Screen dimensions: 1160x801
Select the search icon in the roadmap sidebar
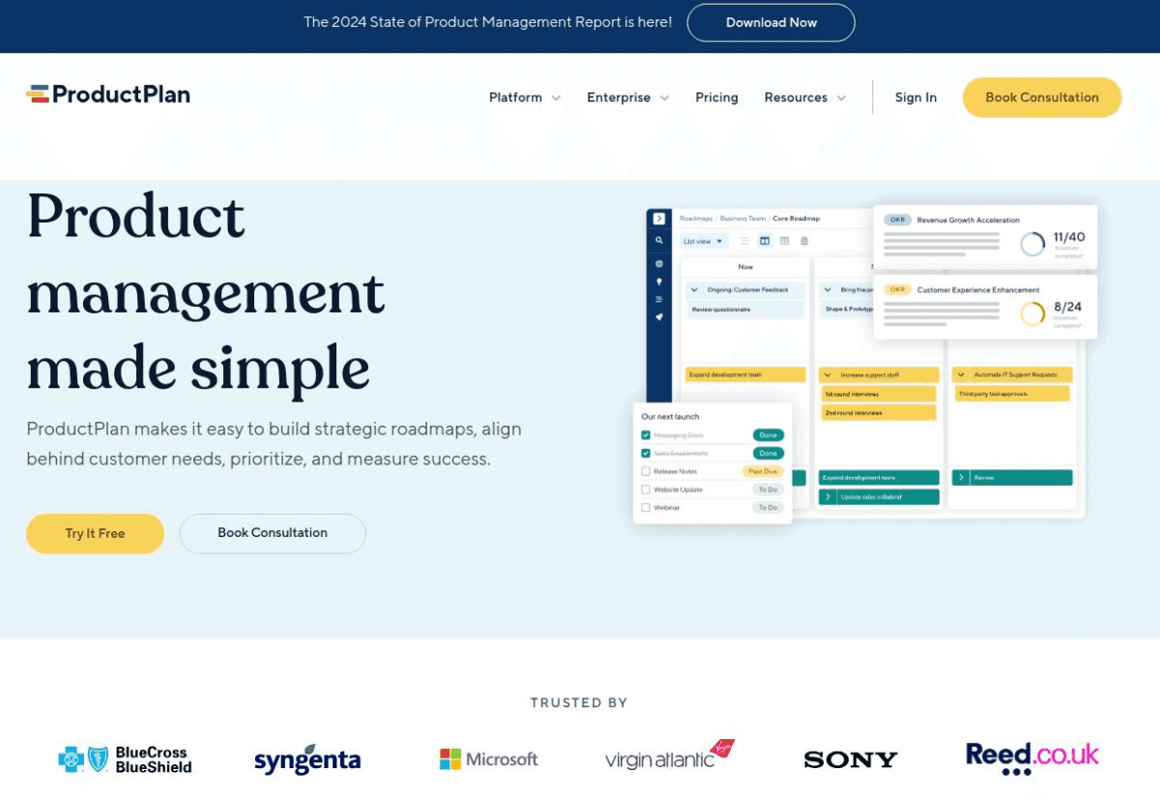click(x=659, y=241)
